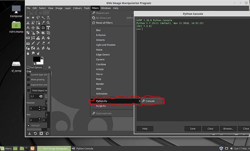Screen dimensions: 250x151
Task: Open the Filters menu
Action: point(95,8)
